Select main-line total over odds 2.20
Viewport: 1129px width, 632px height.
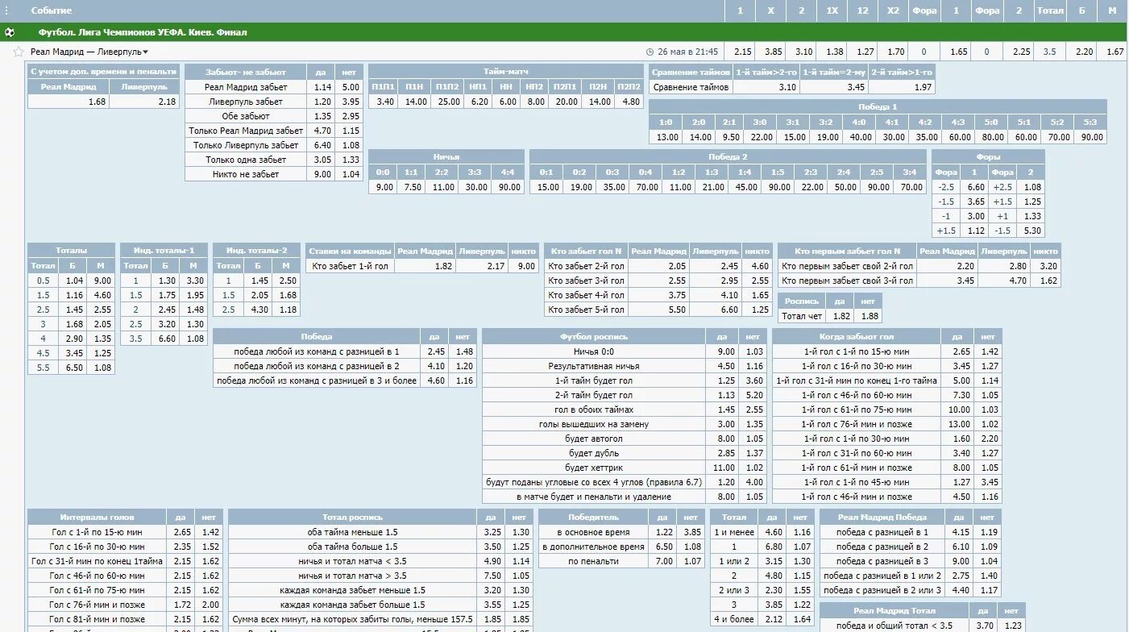click(x=1085, y=52)
